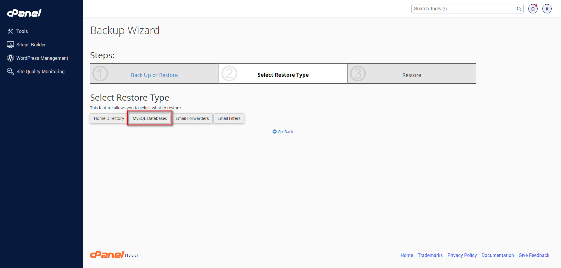Open the notifications bell icon
The image size is (561, 268).
(533, 9)
